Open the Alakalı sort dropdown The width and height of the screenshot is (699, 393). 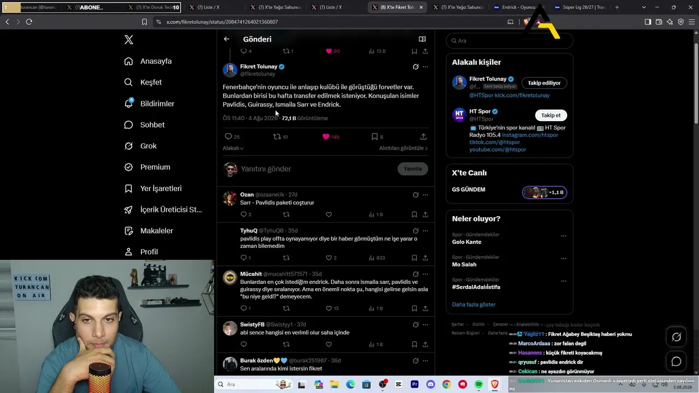click(x=233, y=148)
